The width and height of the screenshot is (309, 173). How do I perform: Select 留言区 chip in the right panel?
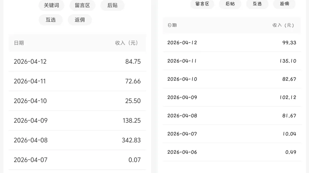coord(202,4)
